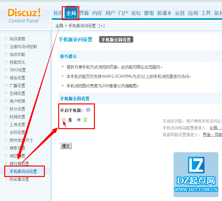Click the [+] icon in the breadcrumb
Image resolution: width=222 pixels, height=201 pixels.
coord(101,26)
